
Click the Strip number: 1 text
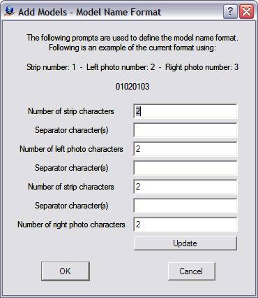point(51,67)
